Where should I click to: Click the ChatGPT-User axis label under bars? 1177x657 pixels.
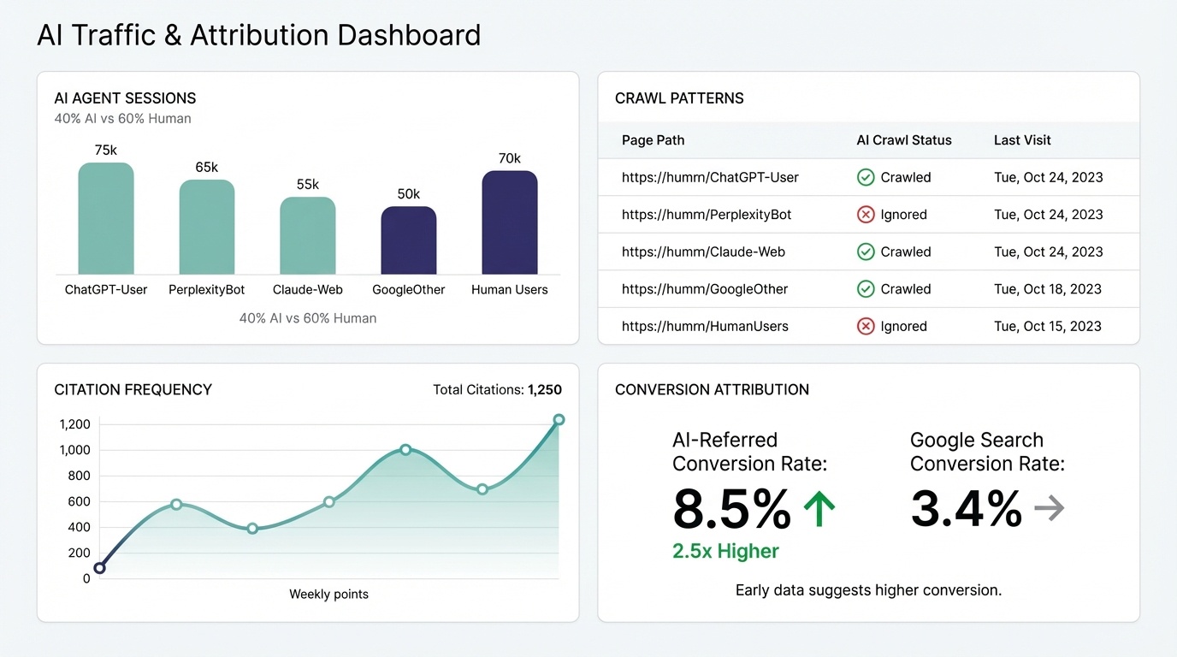click(x=106, y=290)
